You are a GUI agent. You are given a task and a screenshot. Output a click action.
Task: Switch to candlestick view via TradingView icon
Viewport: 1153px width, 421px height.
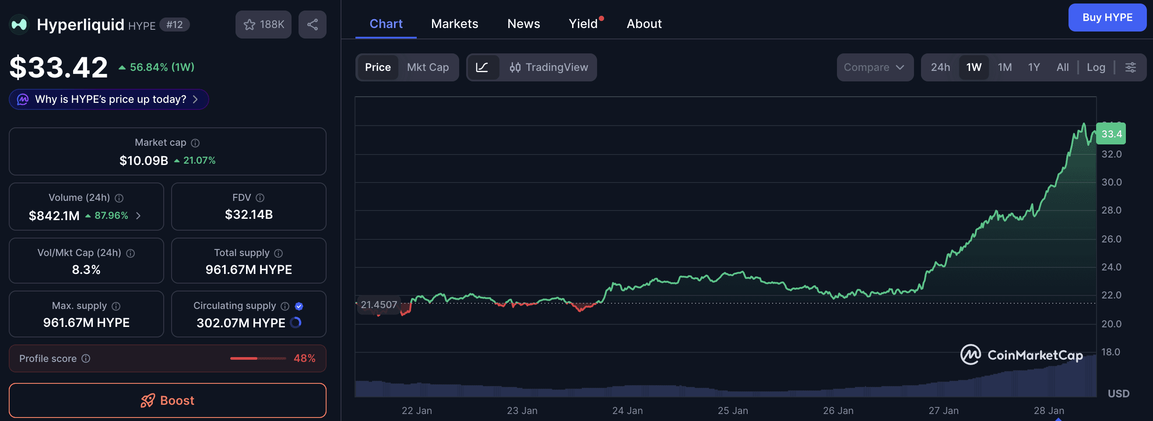(514, 67)
